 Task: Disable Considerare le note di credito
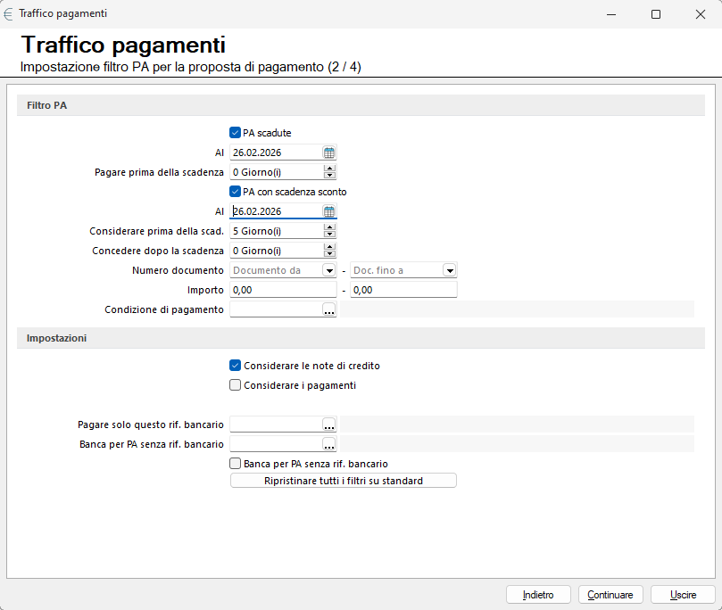coord(236,366)
